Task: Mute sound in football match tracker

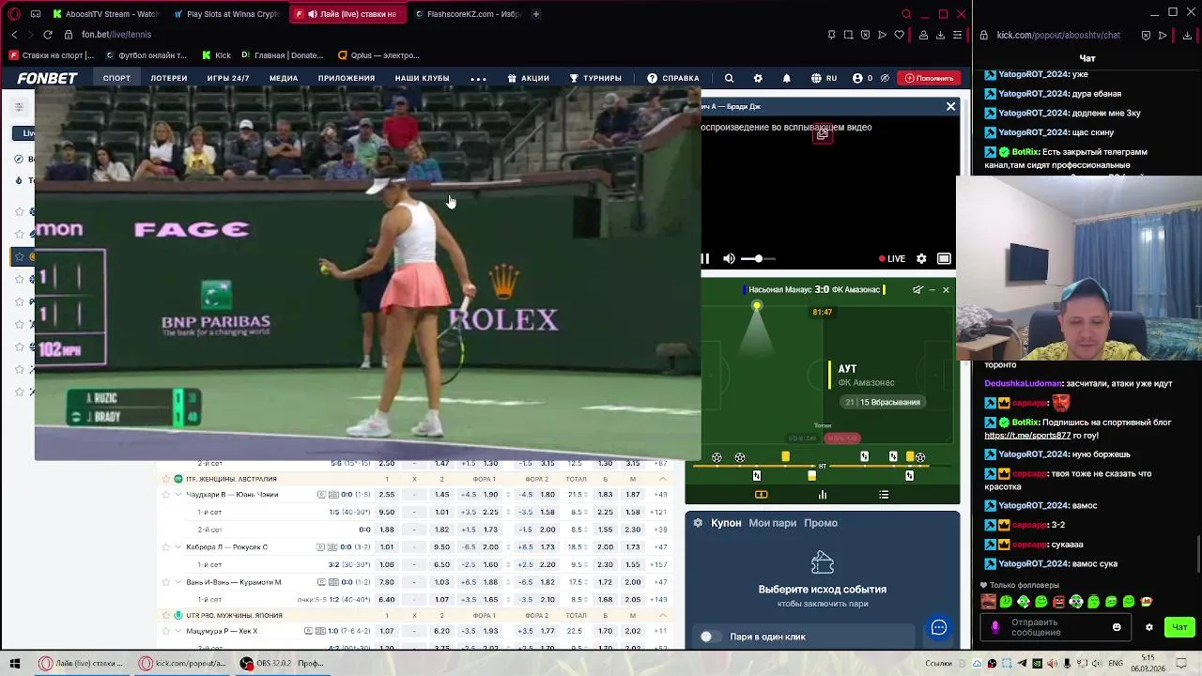Action: [917, 289]
